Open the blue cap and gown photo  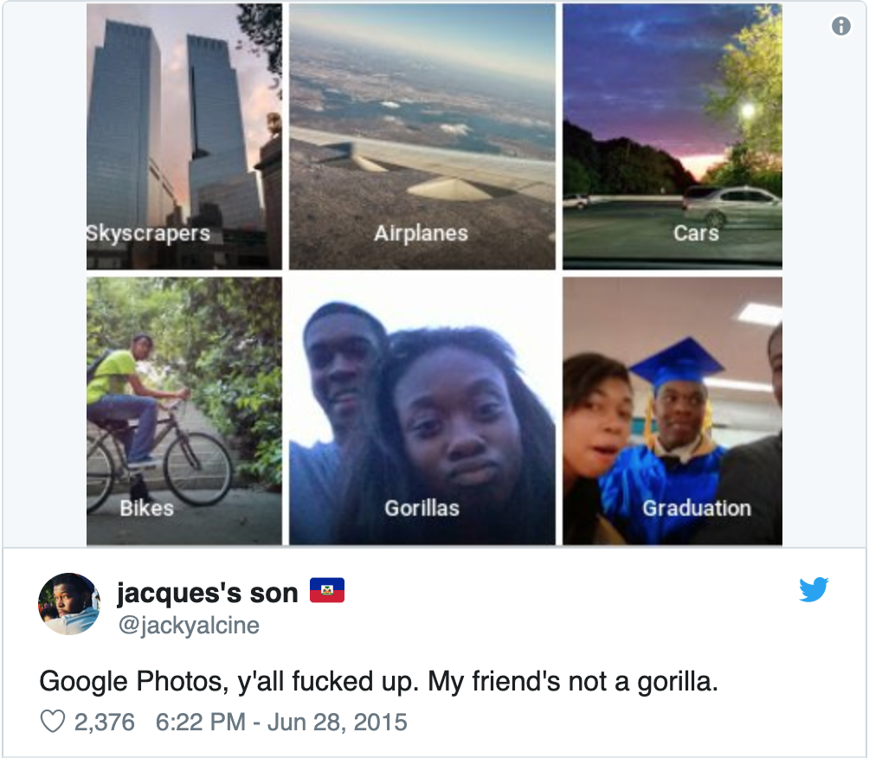click(673, 411)
